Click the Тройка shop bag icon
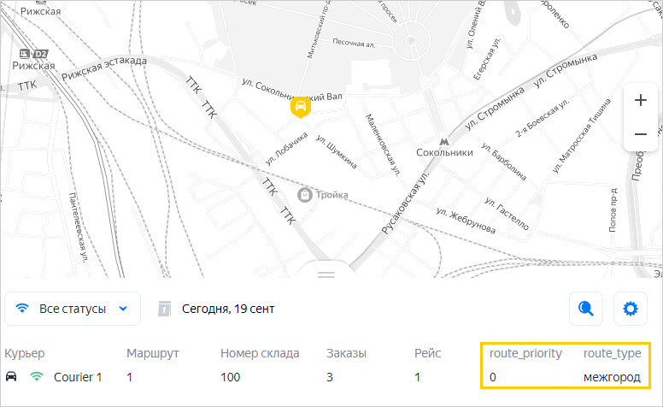 click(x=303, y=195)
